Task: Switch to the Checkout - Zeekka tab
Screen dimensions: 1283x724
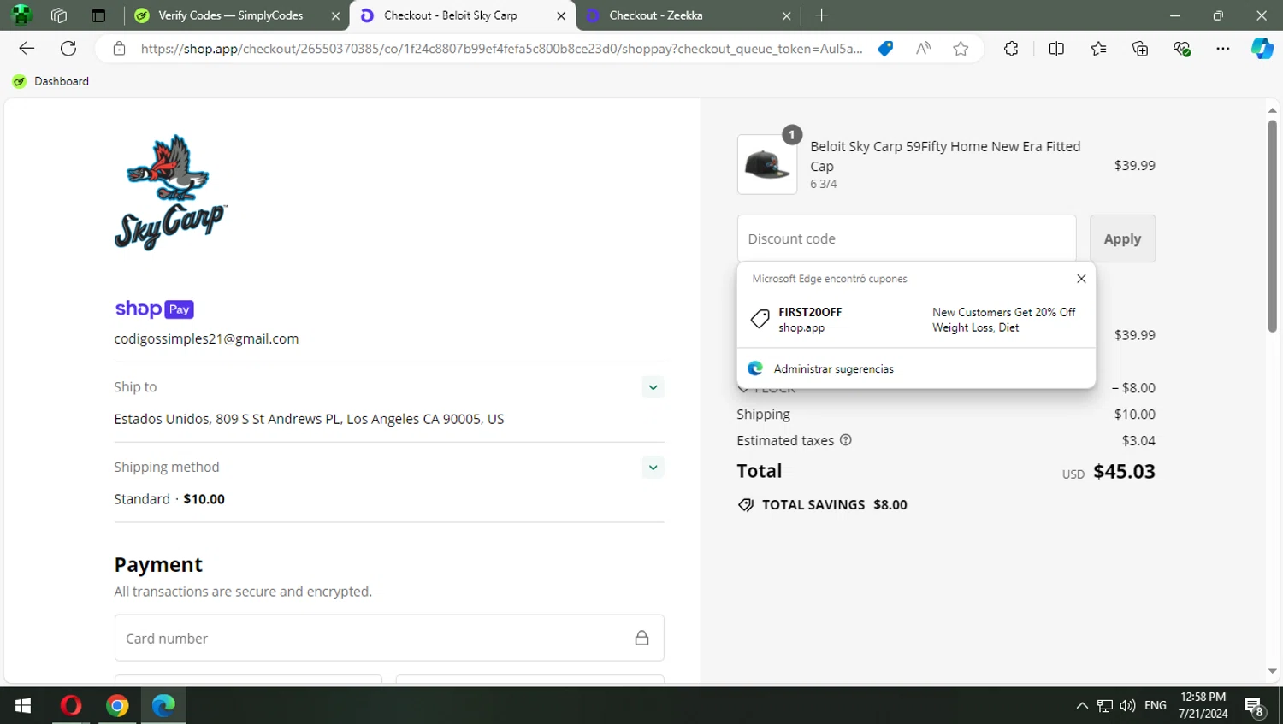Action: (656, 15)
